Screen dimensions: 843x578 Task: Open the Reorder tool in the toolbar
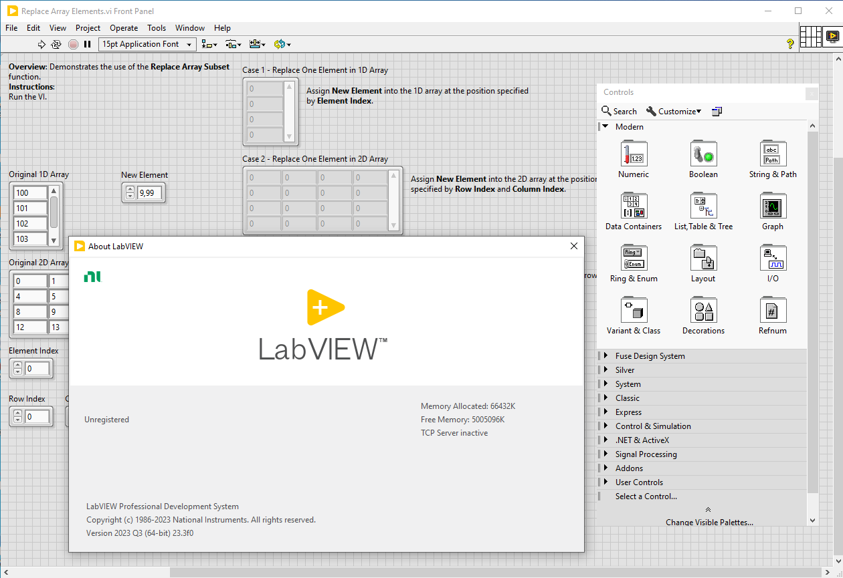coord(282,44)
